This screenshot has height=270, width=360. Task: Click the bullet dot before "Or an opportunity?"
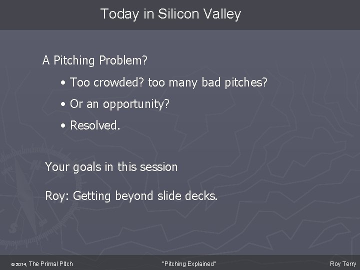(64, 104)
